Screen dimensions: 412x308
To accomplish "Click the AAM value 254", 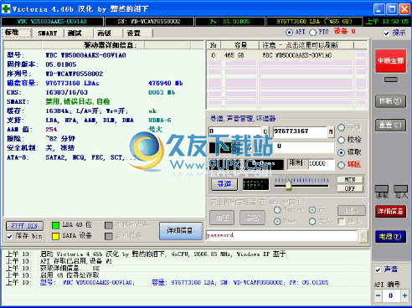I will tap(51, 130).
